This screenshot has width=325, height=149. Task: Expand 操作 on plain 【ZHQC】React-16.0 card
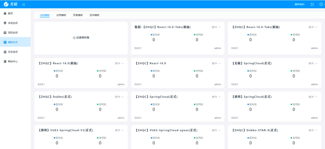pos(216,63)
